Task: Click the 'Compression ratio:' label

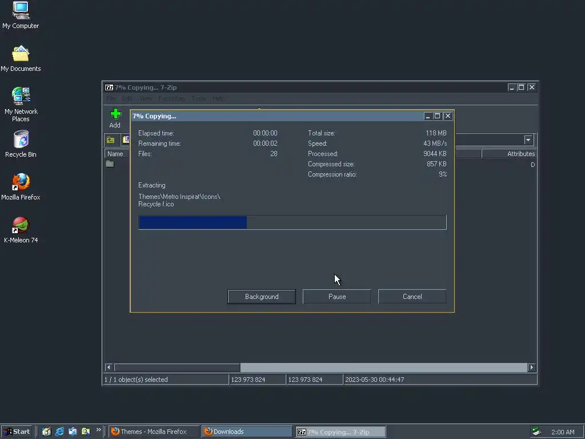Action: pyautogui.click(x=332, y=174)
